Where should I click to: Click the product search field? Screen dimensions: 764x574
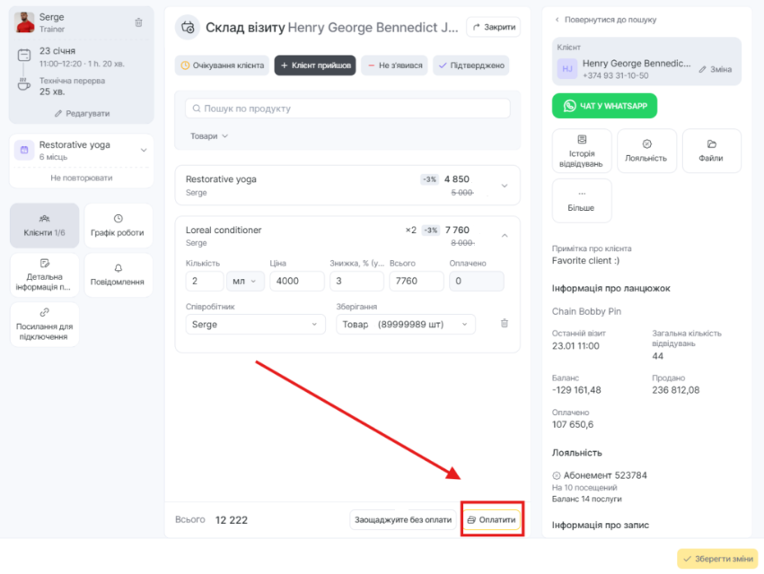(x=347, y=109)
